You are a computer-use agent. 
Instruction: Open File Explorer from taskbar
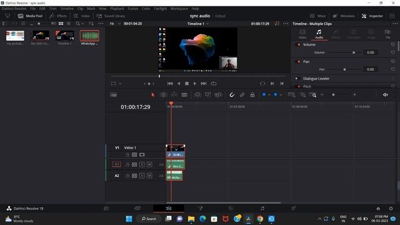tap(191, 219)
